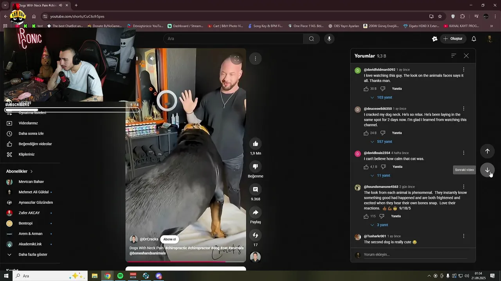Click the sound avatar below remix button
501x281 pixels.
click(255, 257)
